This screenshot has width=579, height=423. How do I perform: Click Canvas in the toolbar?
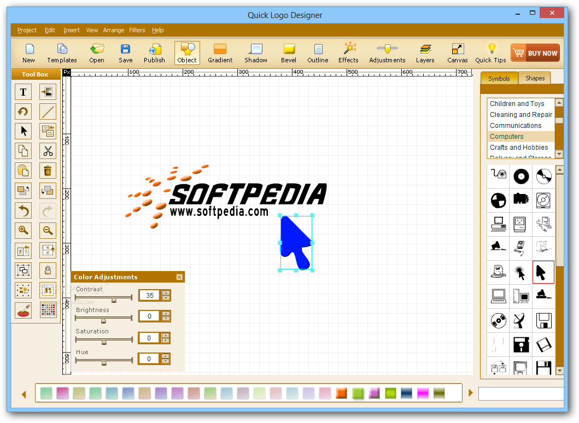pyautogui.click(x=458, y=53)
